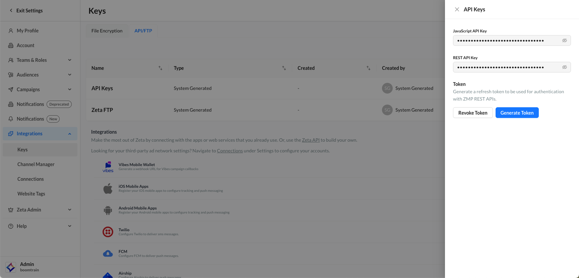The height and width of the screenshot is (278, 579).
Task: Close the API Keys panel
Action: coord(457,9)
